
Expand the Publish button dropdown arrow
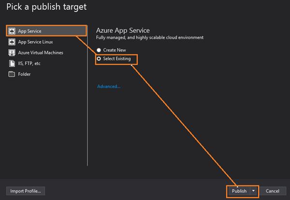254,191
